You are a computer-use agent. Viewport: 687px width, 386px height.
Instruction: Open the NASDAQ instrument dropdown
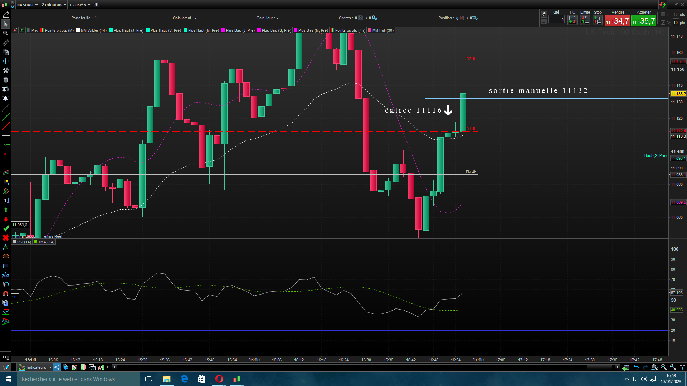tap(27, 5)
